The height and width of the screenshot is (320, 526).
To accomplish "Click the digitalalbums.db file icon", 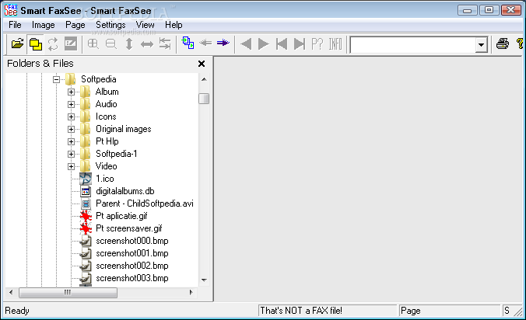I will point(86,191).
